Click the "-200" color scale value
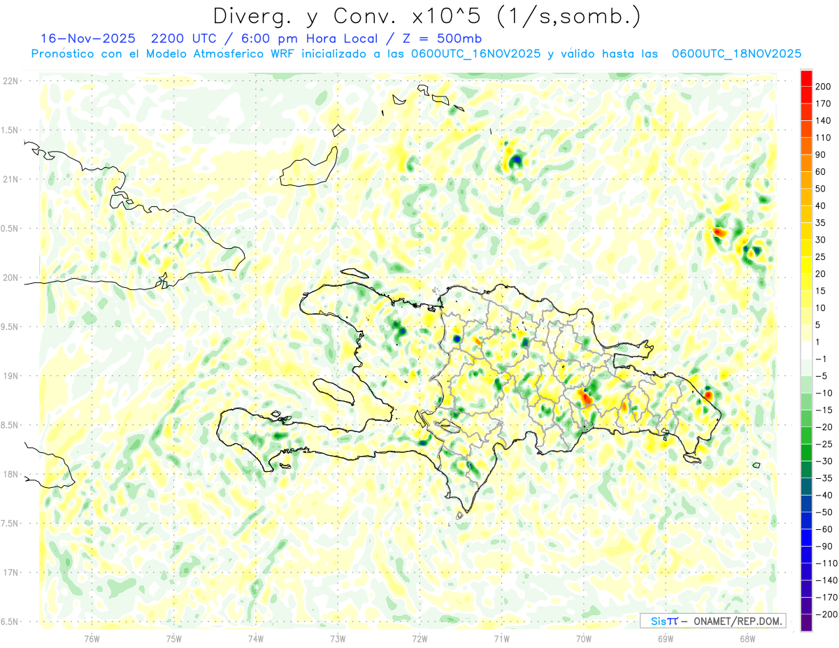The width and height of the screenshot is (839, 648). 825,614
